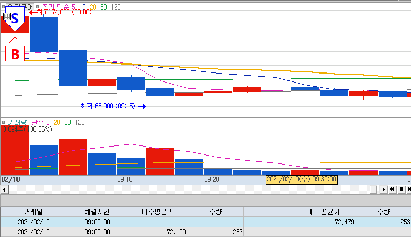Select the first row 2021/02/10 date cell
This screenshot has height=237, width=411.
(33, 222)
